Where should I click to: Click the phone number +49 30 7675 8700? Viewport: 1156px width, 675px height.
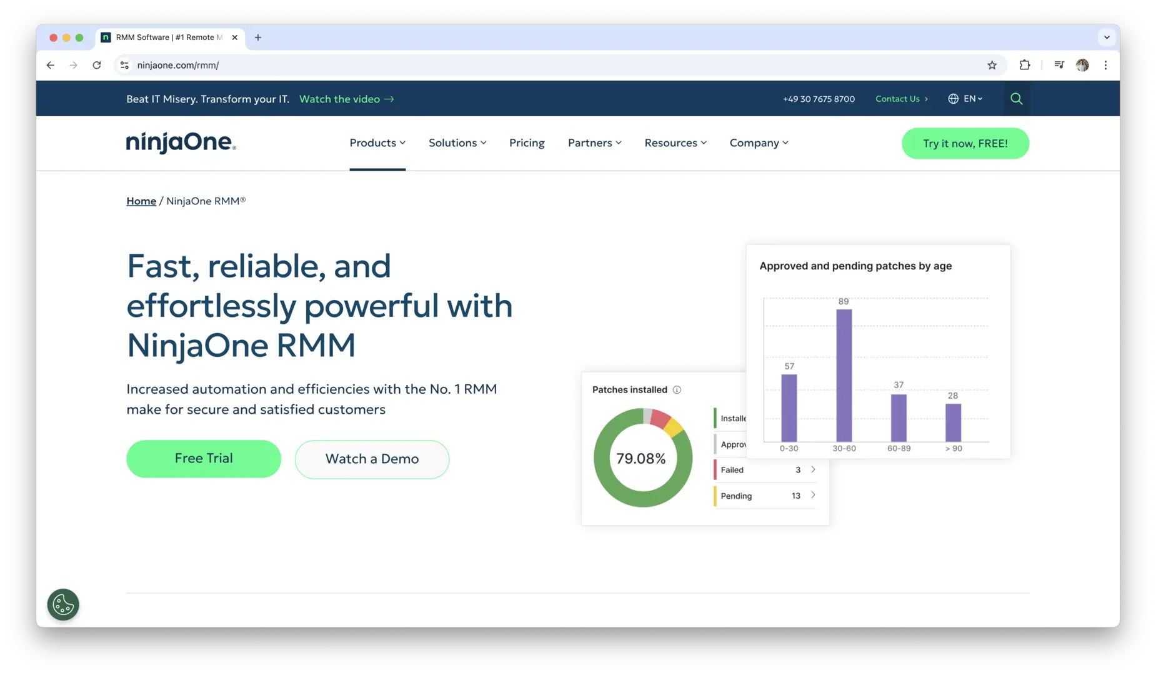[x=819, y=99]
